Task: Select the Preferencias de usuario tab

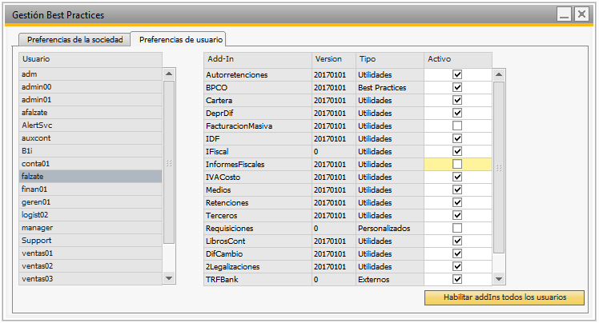Action: (x=179, y=39)
